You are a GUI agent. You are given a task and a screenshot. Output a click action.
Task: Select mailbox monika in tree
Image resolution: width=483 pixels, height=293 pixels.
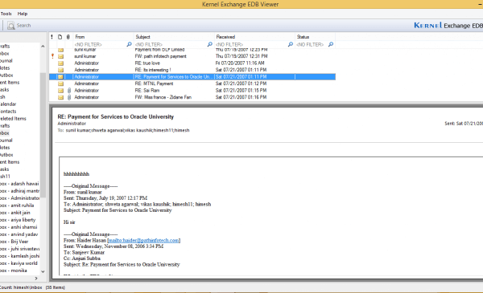click(14, 271)
